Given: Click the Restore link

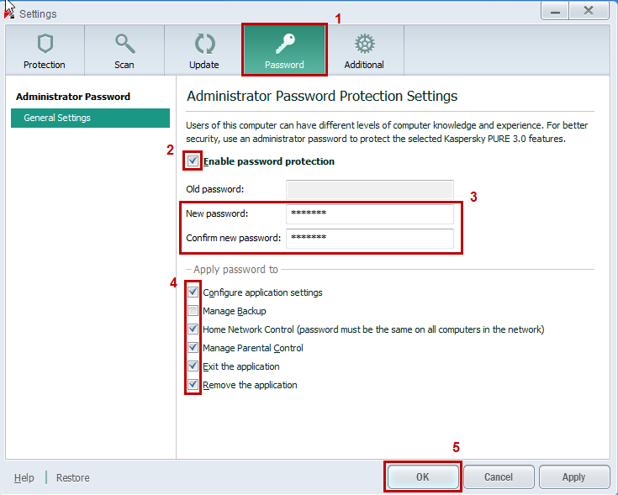Looking at the screenshot, I should point(73,477).
